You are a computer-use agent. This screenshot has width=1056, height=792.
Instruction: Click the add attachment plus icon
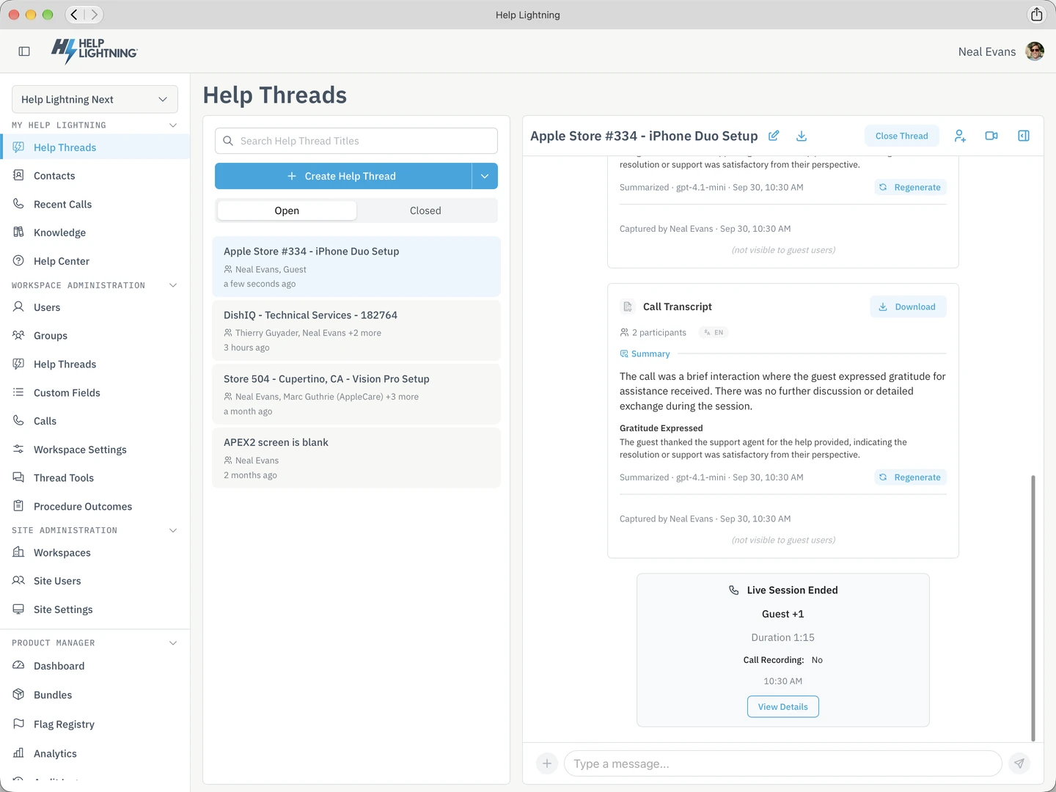(547, 763)
